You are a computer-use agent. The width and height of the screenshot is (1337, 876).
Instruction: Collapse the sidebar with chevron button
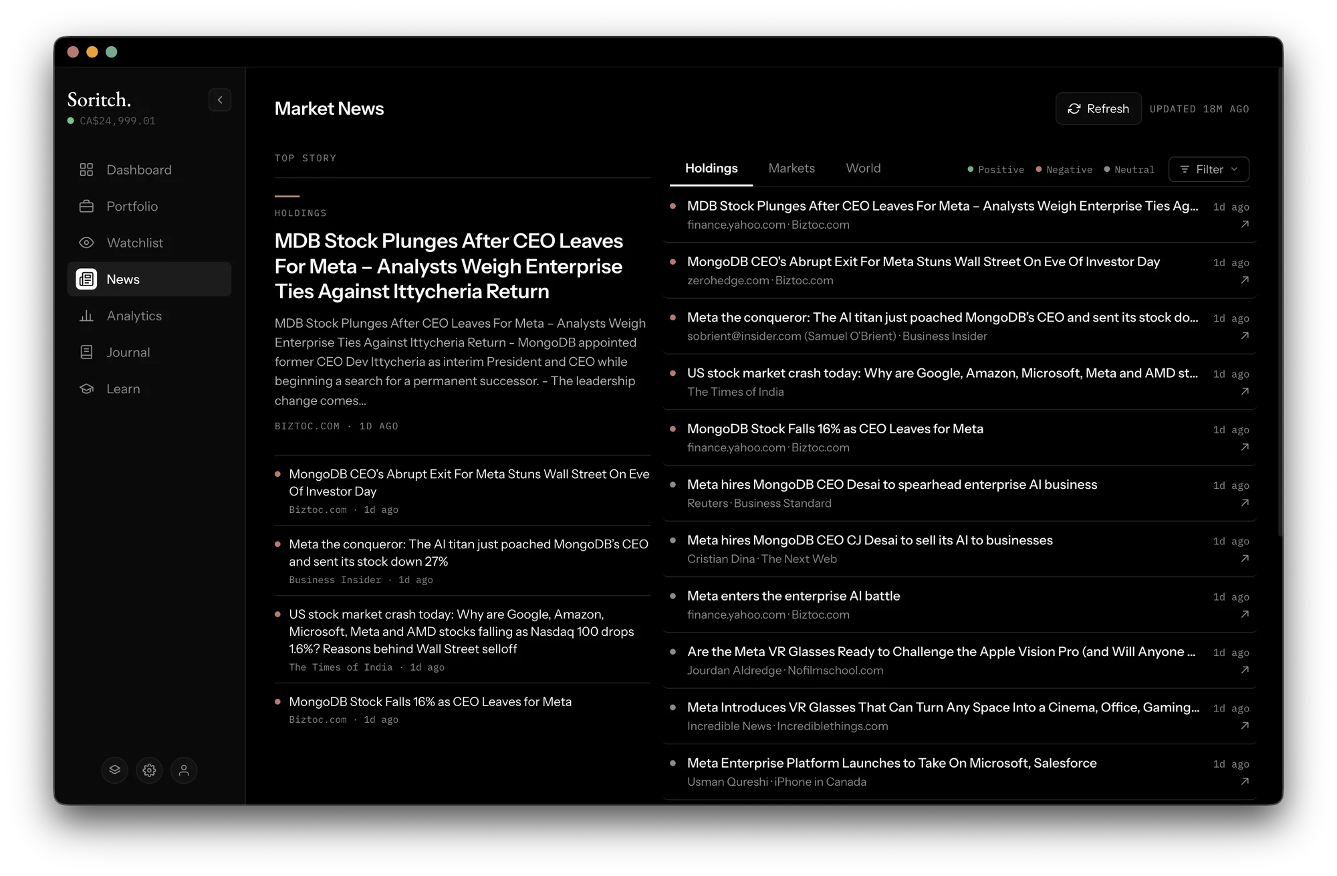click(220, 100)
